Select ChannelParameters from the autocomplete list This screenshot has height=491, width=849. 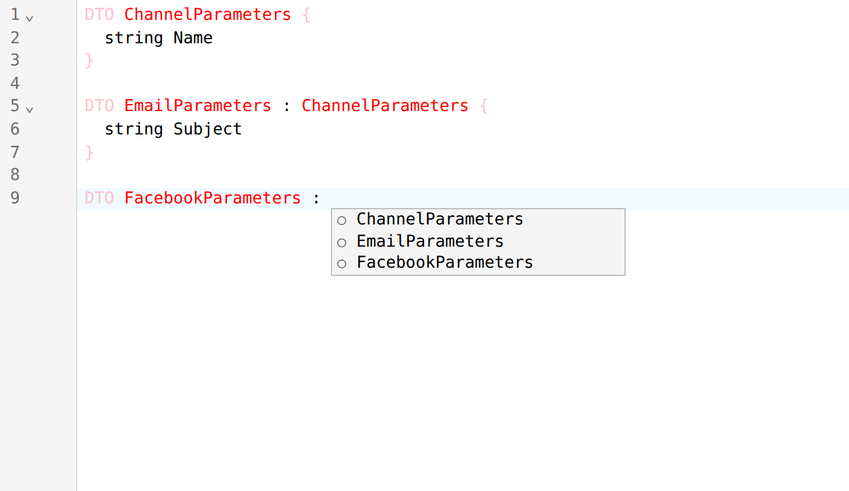point(478,219)
